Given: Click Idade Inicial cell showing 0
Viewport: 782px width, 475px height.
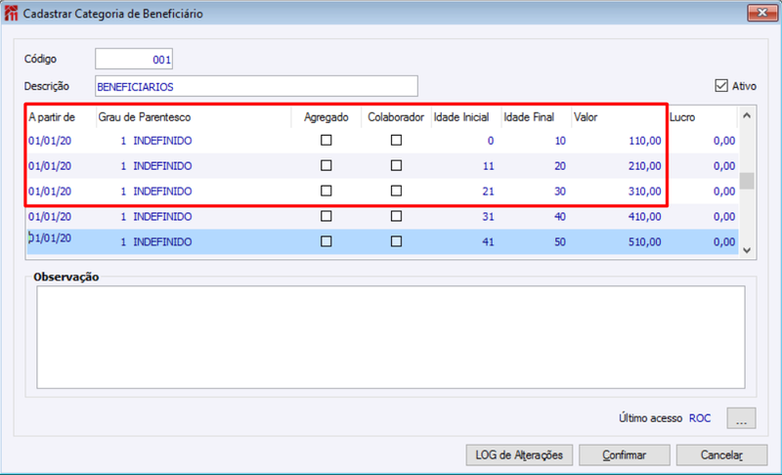Looking at the screenshot, I should (x=491, y=141).
